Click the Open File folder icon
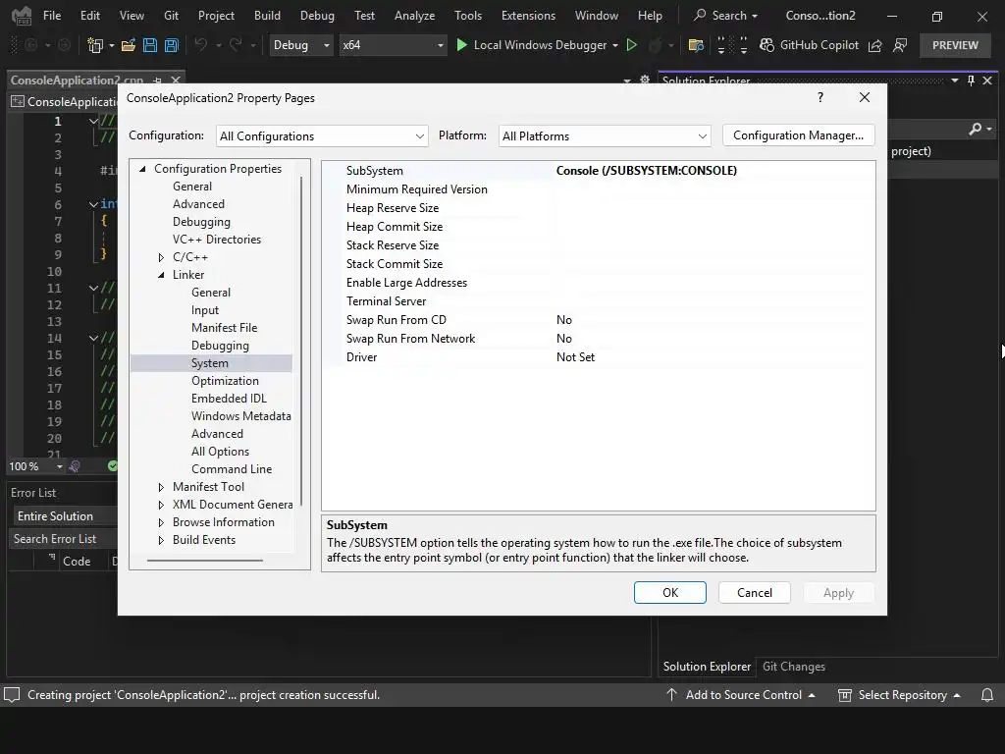 129,45
